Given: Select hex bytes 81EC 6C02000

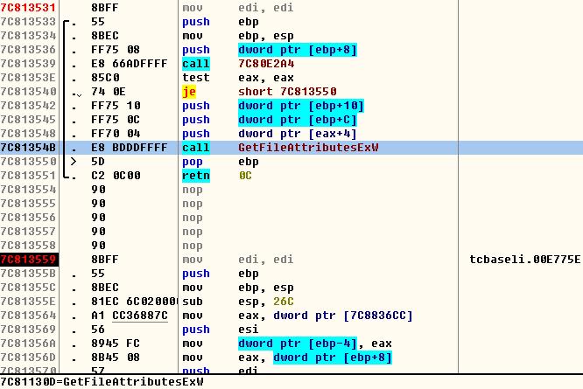Looking at the screenshot, I should pyautogui.click(x=134, y=302).
